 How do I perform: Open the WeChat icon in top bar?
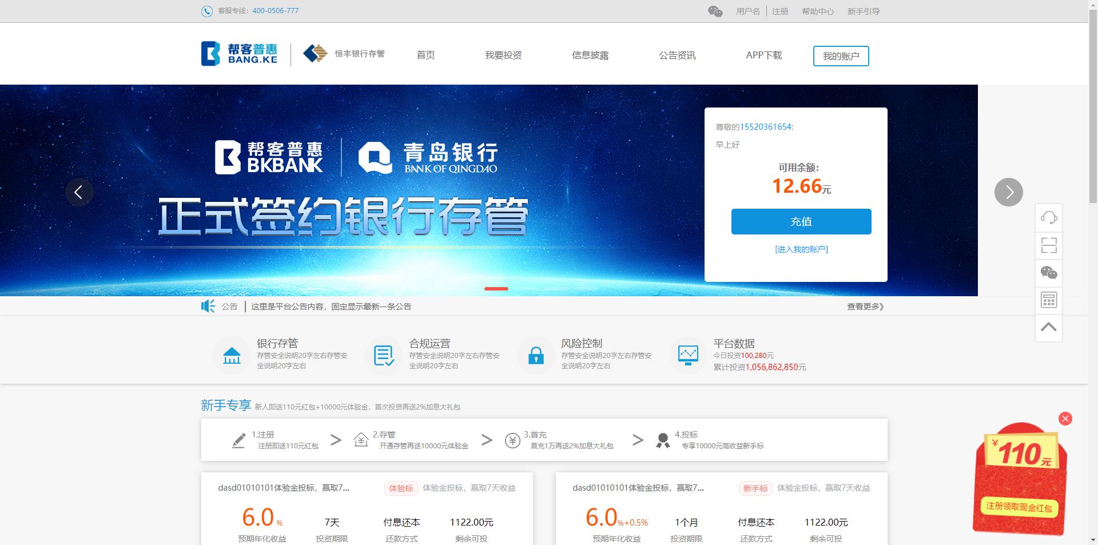tap(715, 11)
